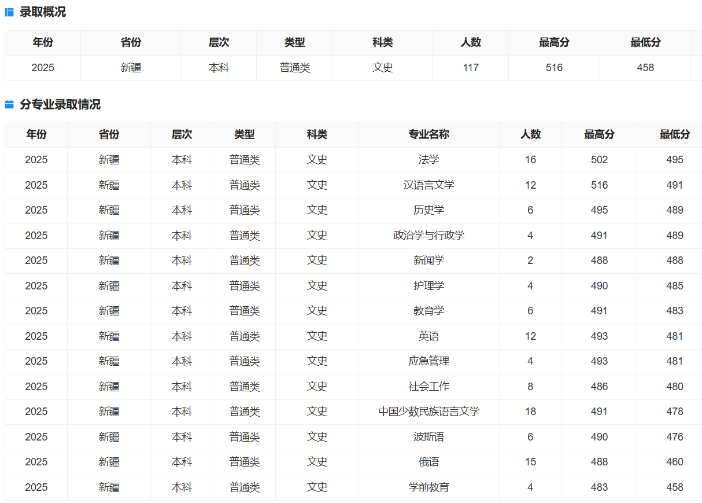Click highest score 502 in 法学 row

(x=599, y=160)
